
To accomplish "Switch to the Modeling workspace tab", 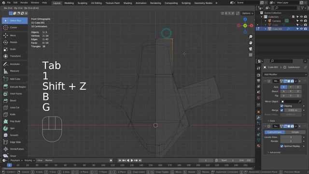I will pyautogui.click(x=69, y=3).
